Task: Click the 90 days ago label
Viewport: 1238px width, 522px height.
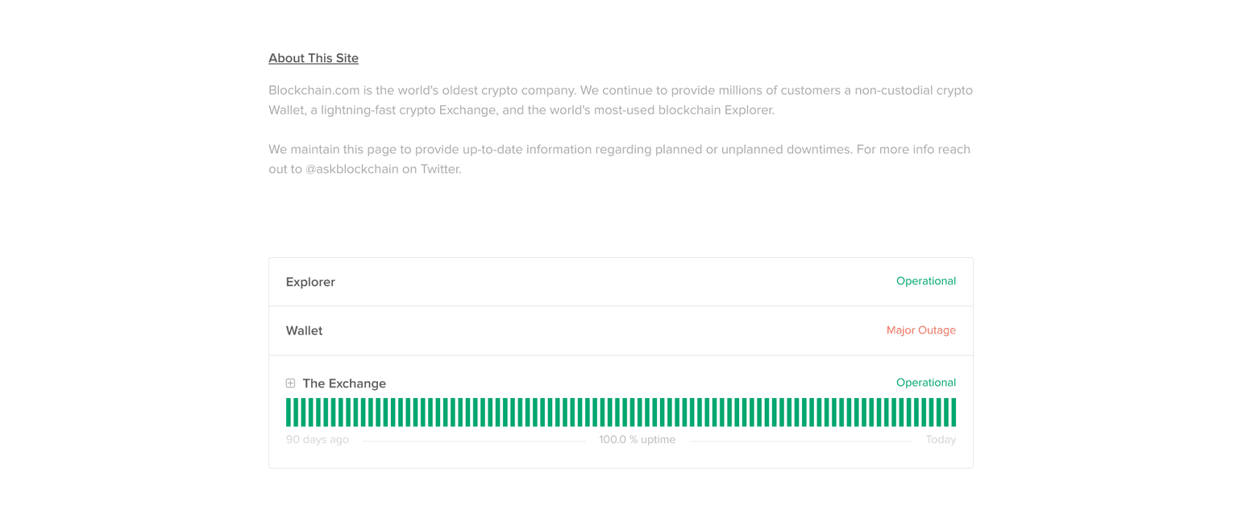Action: tap(318, 440)
